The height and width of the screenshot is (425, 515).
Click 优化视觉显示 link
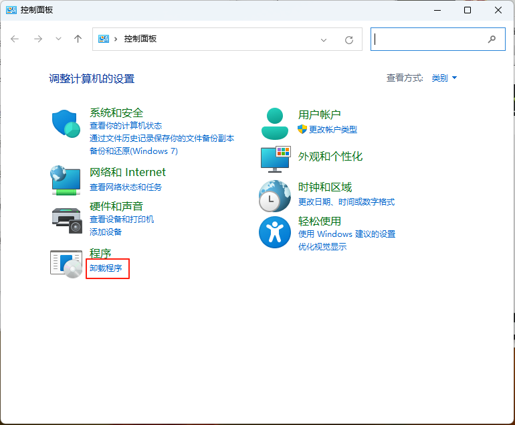[x=322, y=247]
